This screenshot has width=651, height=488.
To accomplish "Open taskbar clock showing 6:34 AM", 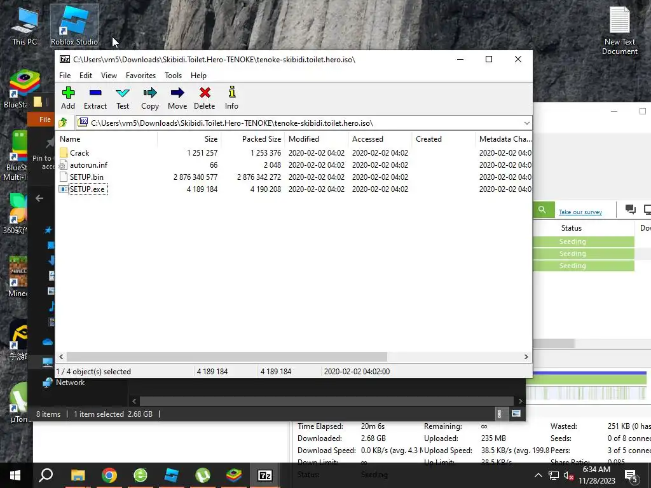I will [x=596, y=475].
